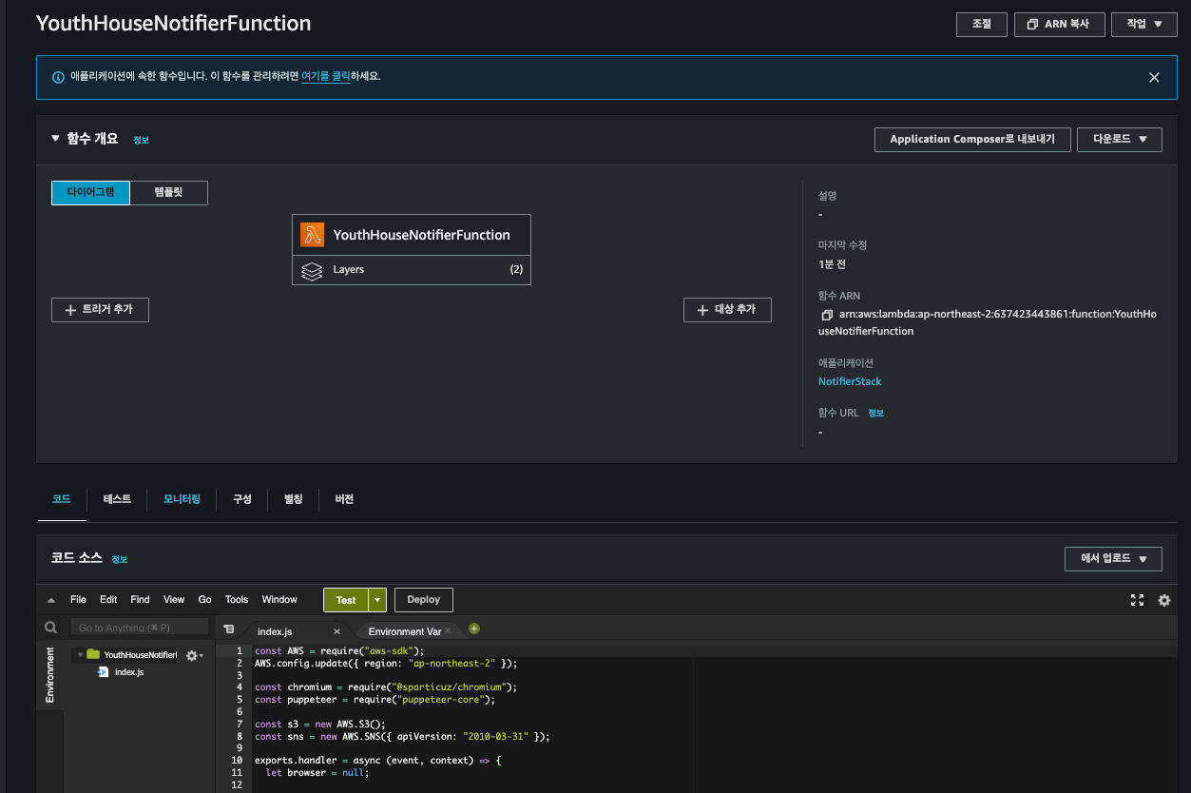
Task: Toggle the Environment side panel tab
Action: [50, 674]
